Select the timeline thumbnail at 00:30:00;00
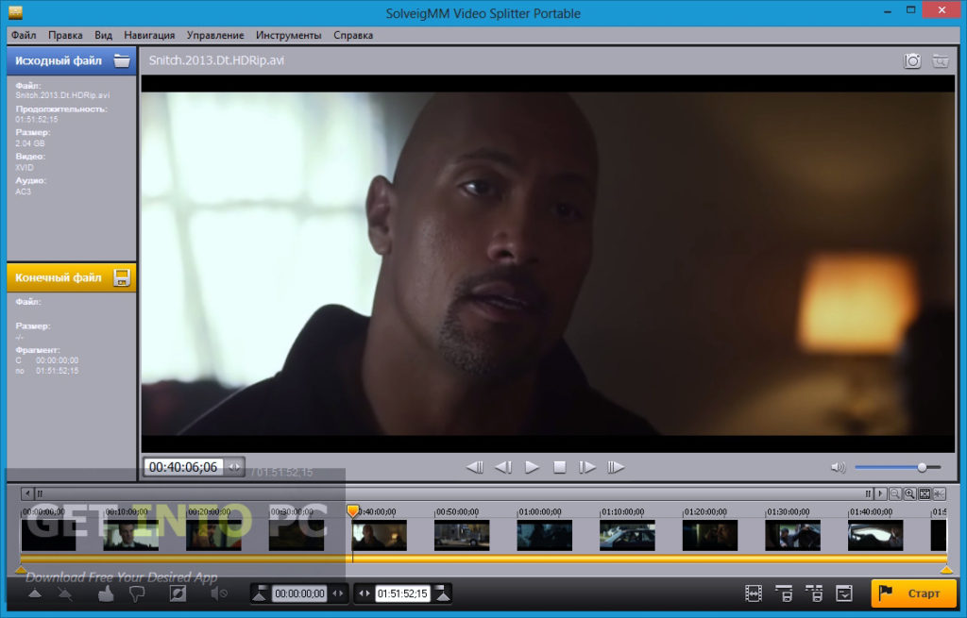 pyautogui.click(x=296, y=535)
